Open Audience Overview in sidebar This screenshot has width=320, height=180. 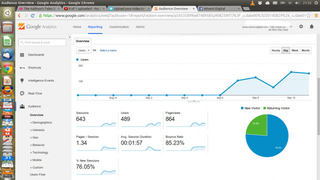pyautogui.click(x=36, y=115)
